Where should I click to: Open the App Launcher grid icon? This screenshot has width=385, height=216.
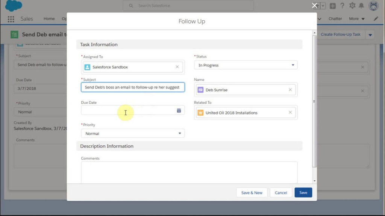(11, 19)
